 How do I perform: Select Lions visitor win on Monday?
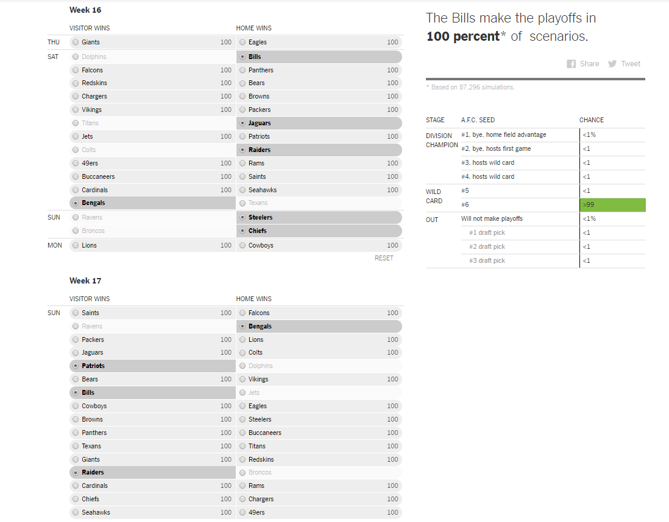pyautogui.click(x=152, y=245)
